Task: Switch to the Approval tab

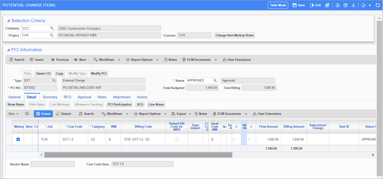Action: coord(84,97)
